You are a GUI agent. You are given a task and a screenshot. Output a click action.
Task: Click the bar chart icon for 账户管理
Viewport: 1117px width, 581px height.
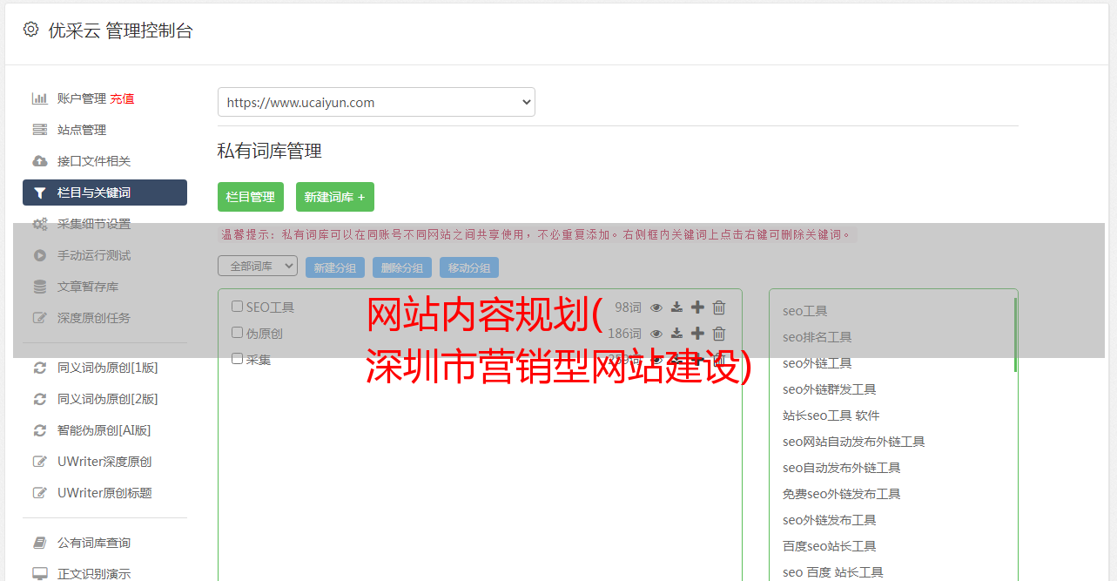point(40,98)
